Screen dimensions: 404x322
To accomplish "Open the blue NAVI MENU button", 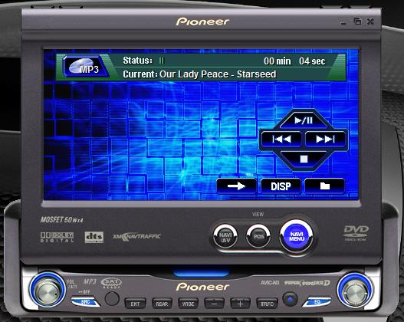I will click(297, 236).
